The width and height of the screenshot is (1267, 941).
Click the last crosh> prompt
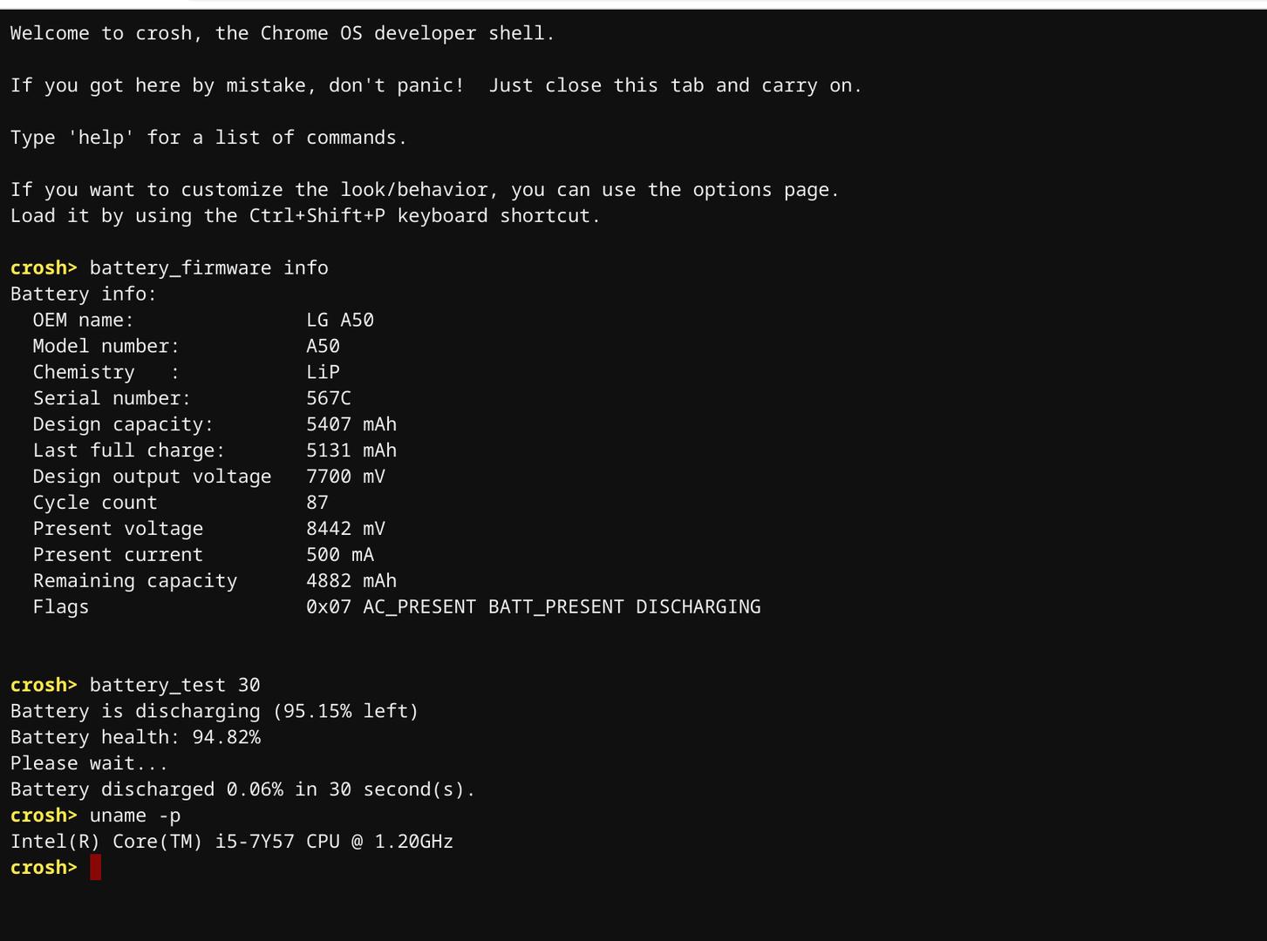pos(44,868)
